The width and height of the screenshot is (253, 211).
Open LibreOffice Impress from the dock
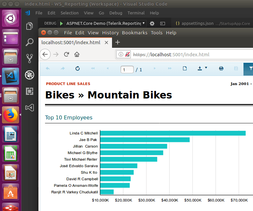pos(11,173)
